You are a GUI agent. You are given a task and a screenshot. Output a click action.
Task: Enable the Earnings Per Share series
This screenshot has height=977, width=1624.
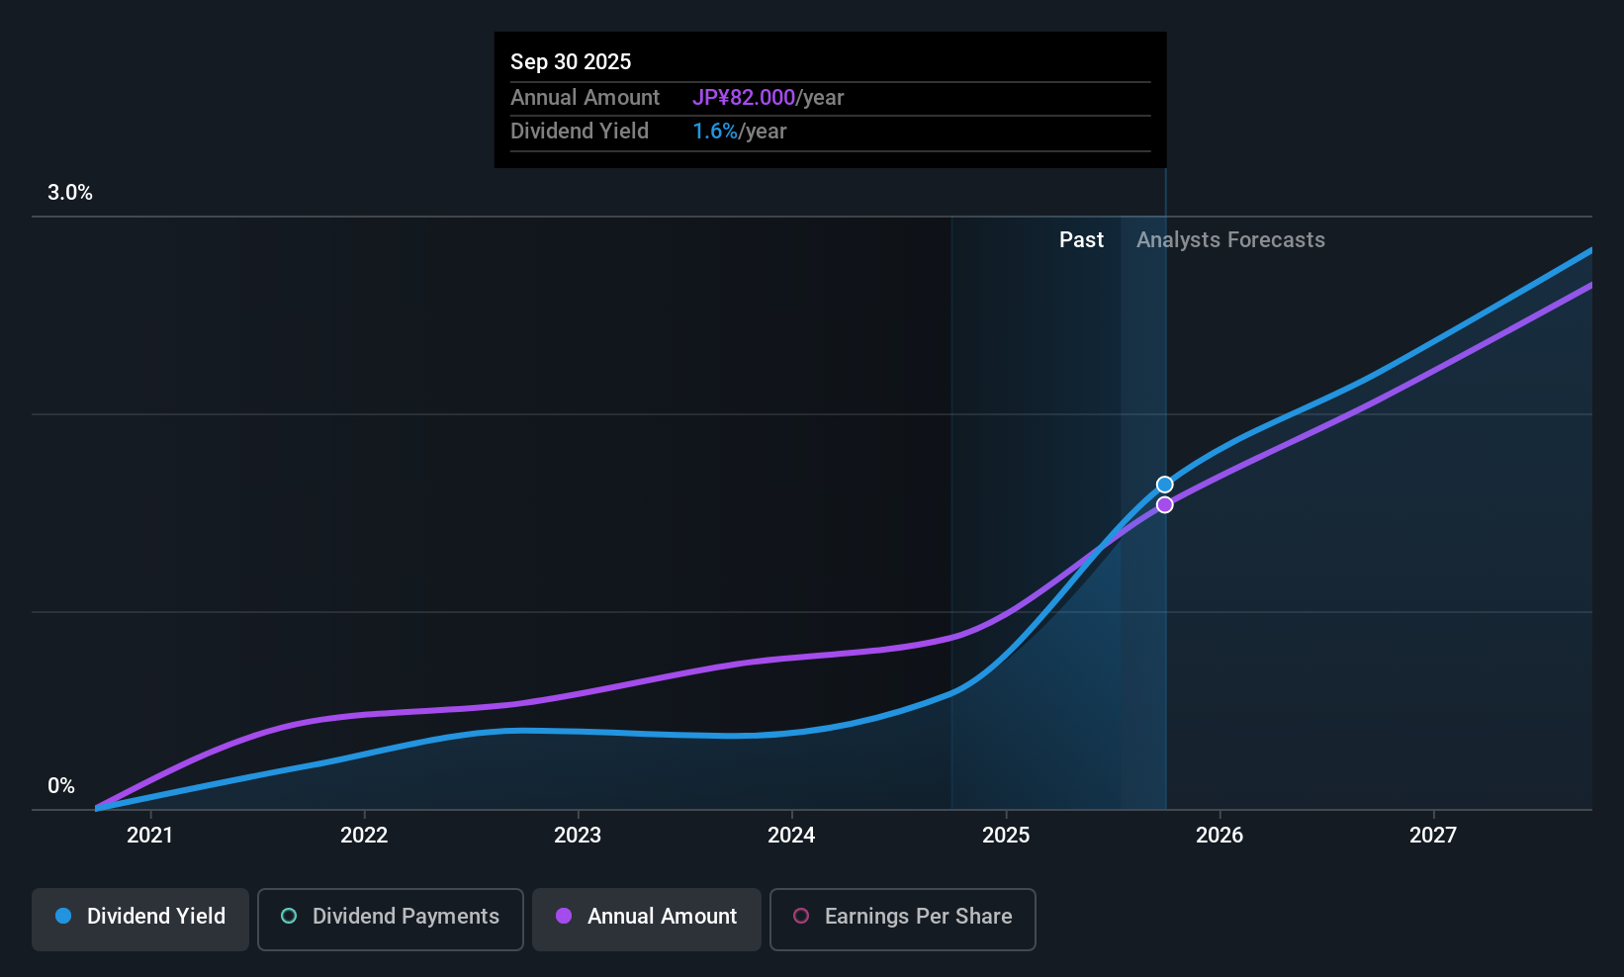pyautogui.click(x=903, y=920)
